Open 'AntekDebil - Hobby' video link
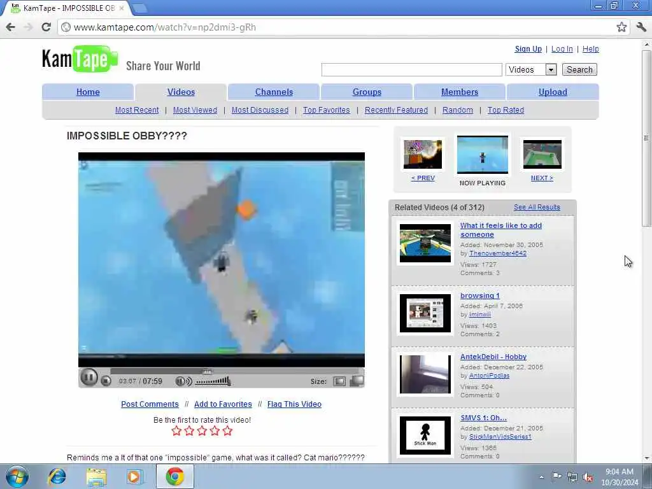652x489 pixels. coord(493,357)
